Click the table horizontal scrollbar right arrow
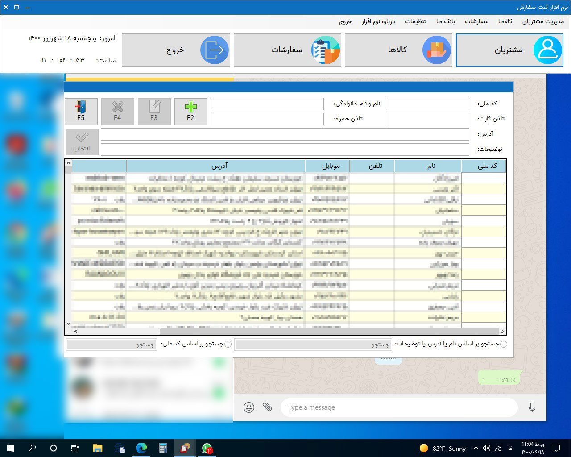571x457 pixels. pos(503,331)
